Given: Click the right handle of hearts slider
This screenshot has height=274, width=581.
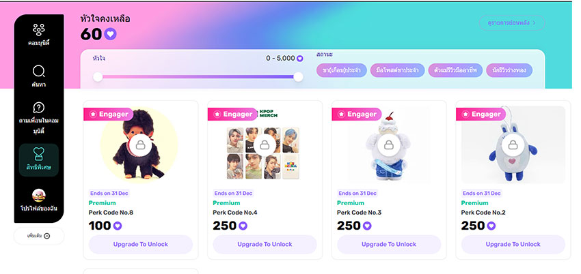Looking at the screenshot, I should 298,77.
